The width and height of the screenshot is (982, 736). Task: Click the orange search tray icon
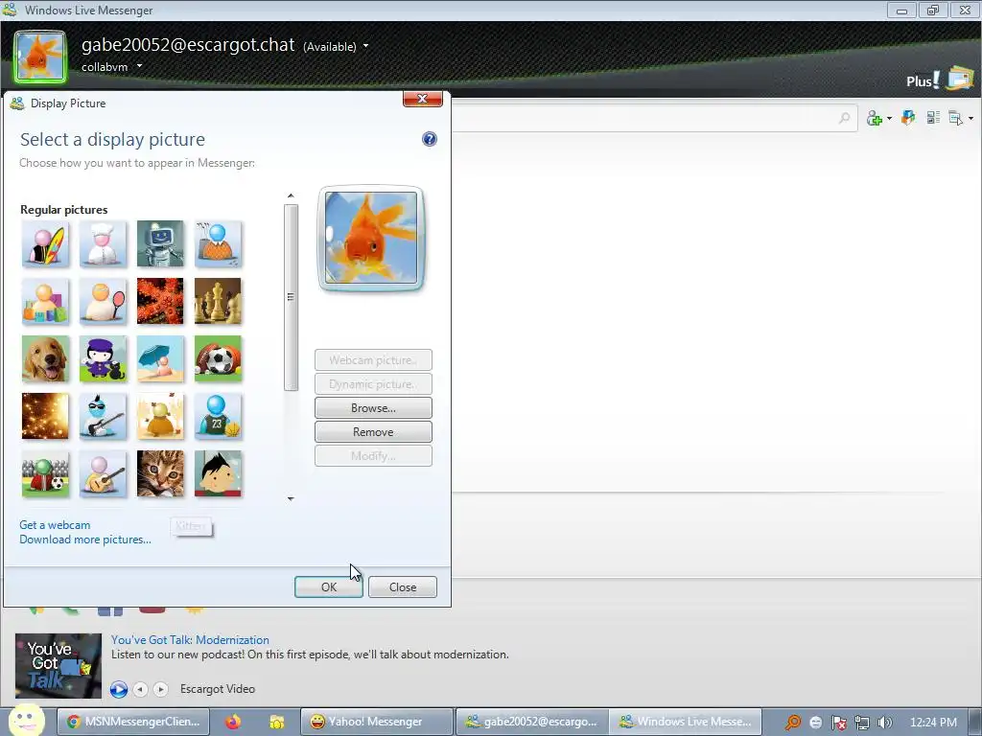pyautogui.click(x=793, y=723)
